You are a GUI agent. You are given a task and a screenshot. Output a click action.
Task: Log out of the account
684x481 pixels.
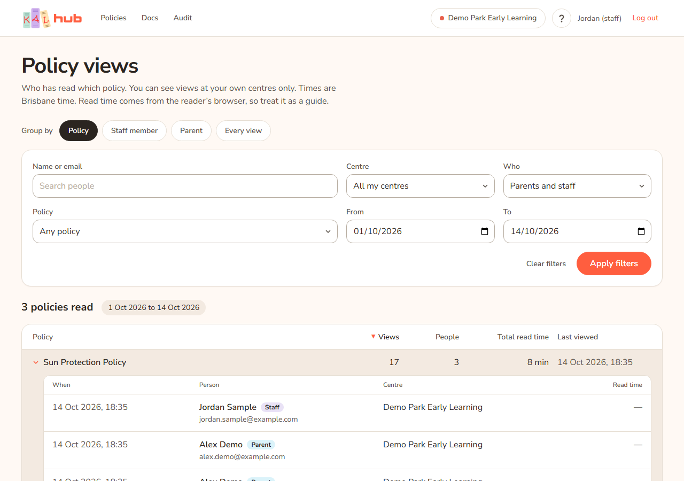coord(645,18)
